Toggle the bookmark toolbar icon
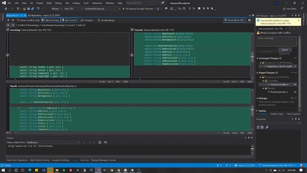Image resolution: width=307 pixels, height=173 pixels. tap(199, 9)
